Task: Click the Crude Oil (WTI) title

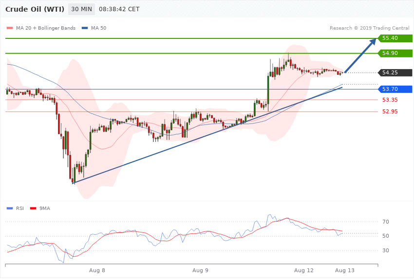Action: click(35, 9)
